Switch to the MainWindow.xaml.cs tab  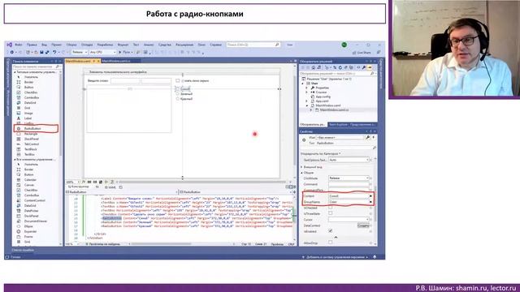tap(116, 61)
